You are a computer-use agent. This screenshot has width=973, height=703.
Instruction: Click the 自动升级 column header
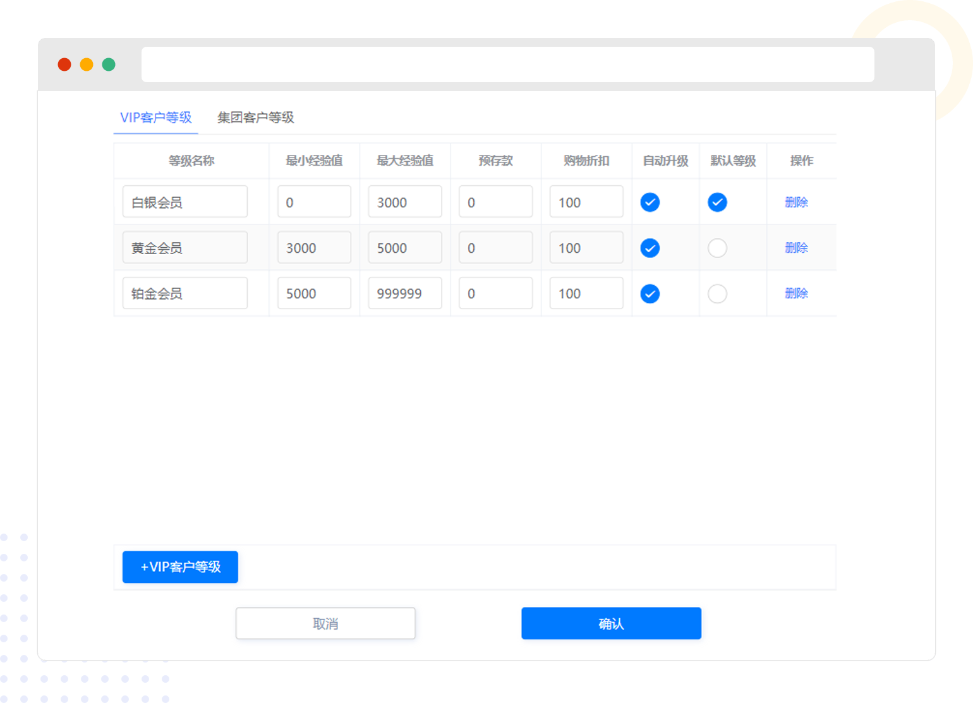pyautogui.click(x=665, y=161)
